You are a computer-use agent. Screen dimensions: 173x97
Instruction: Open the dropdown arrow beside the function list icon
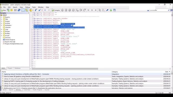[42, 10]
